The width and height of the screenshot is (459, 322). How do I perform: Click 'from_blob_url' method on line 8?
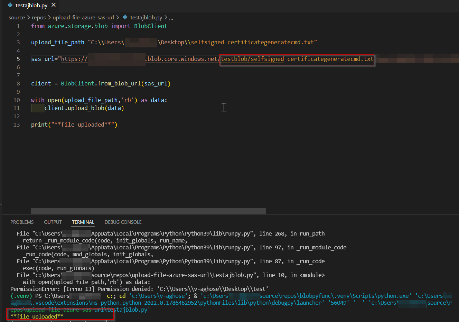tap(119, 83)
